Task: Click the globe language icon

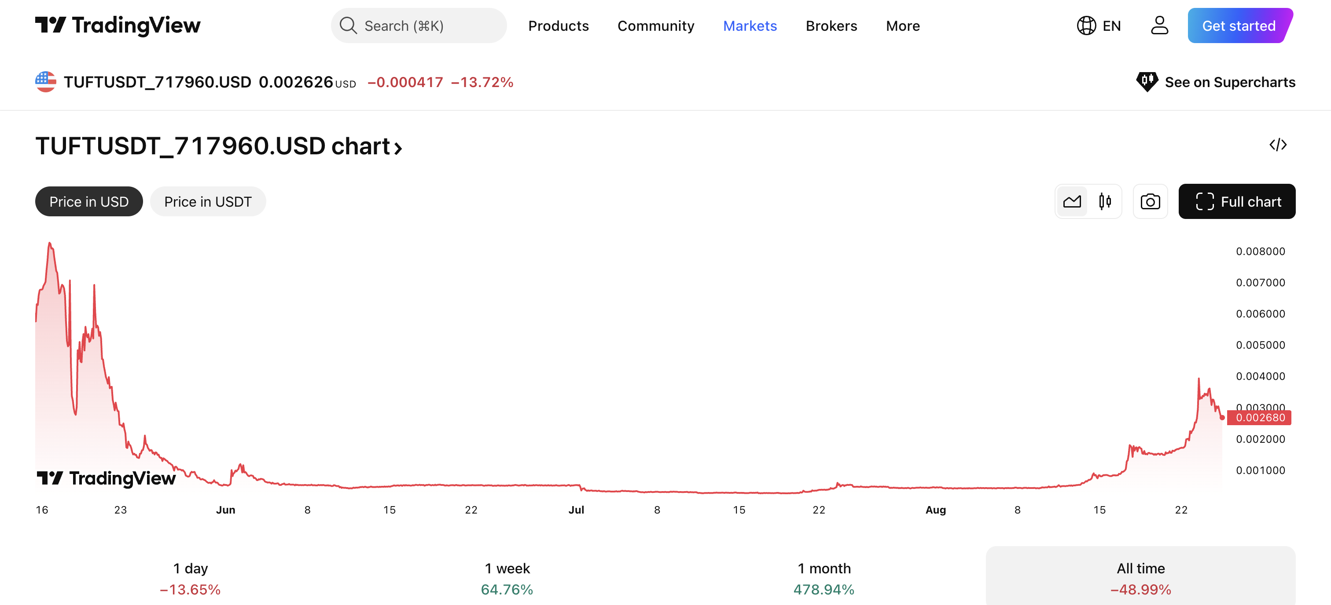Action: (1087, 26)
